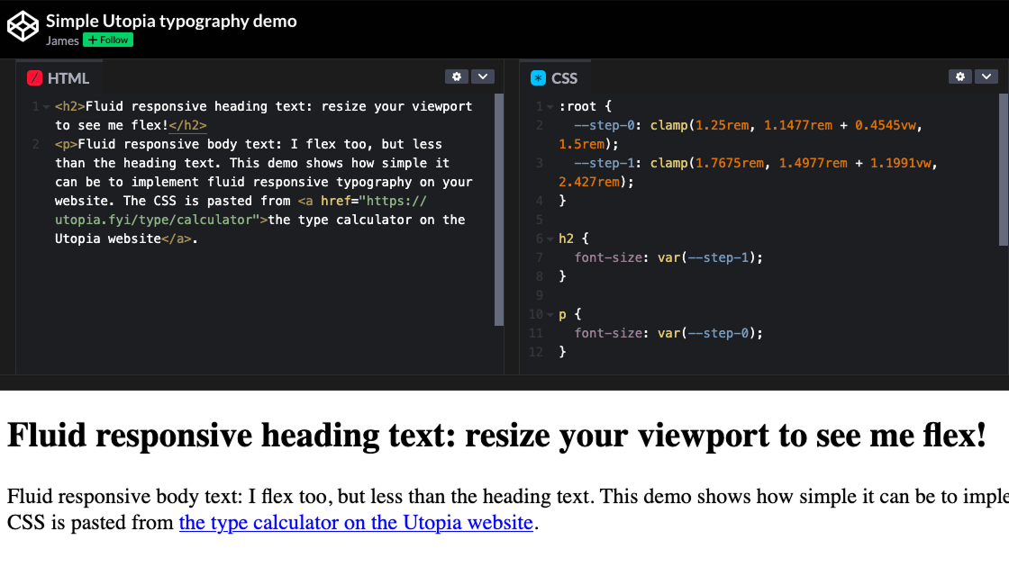Follow the author James
This screenshot has height=567, width=1009.
[107, 40]
